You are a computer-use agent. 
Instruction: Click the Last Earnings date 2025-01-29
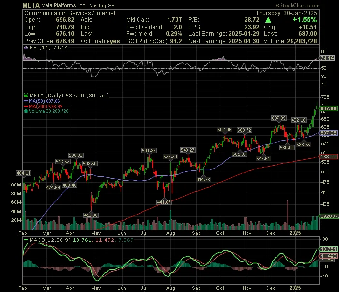(x=244, y=34)
